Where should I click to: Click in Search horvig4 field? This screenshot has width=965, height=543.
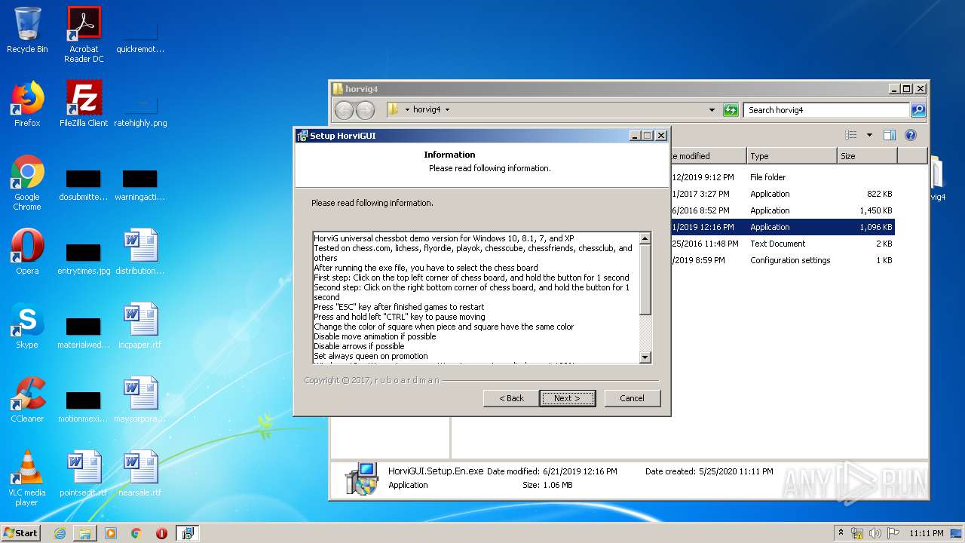click(x=826, y=110)
